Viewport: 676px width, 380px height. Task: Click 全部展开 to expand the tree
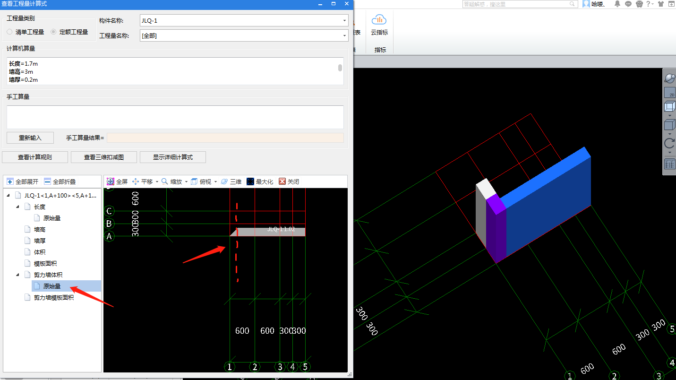point(22,181)
